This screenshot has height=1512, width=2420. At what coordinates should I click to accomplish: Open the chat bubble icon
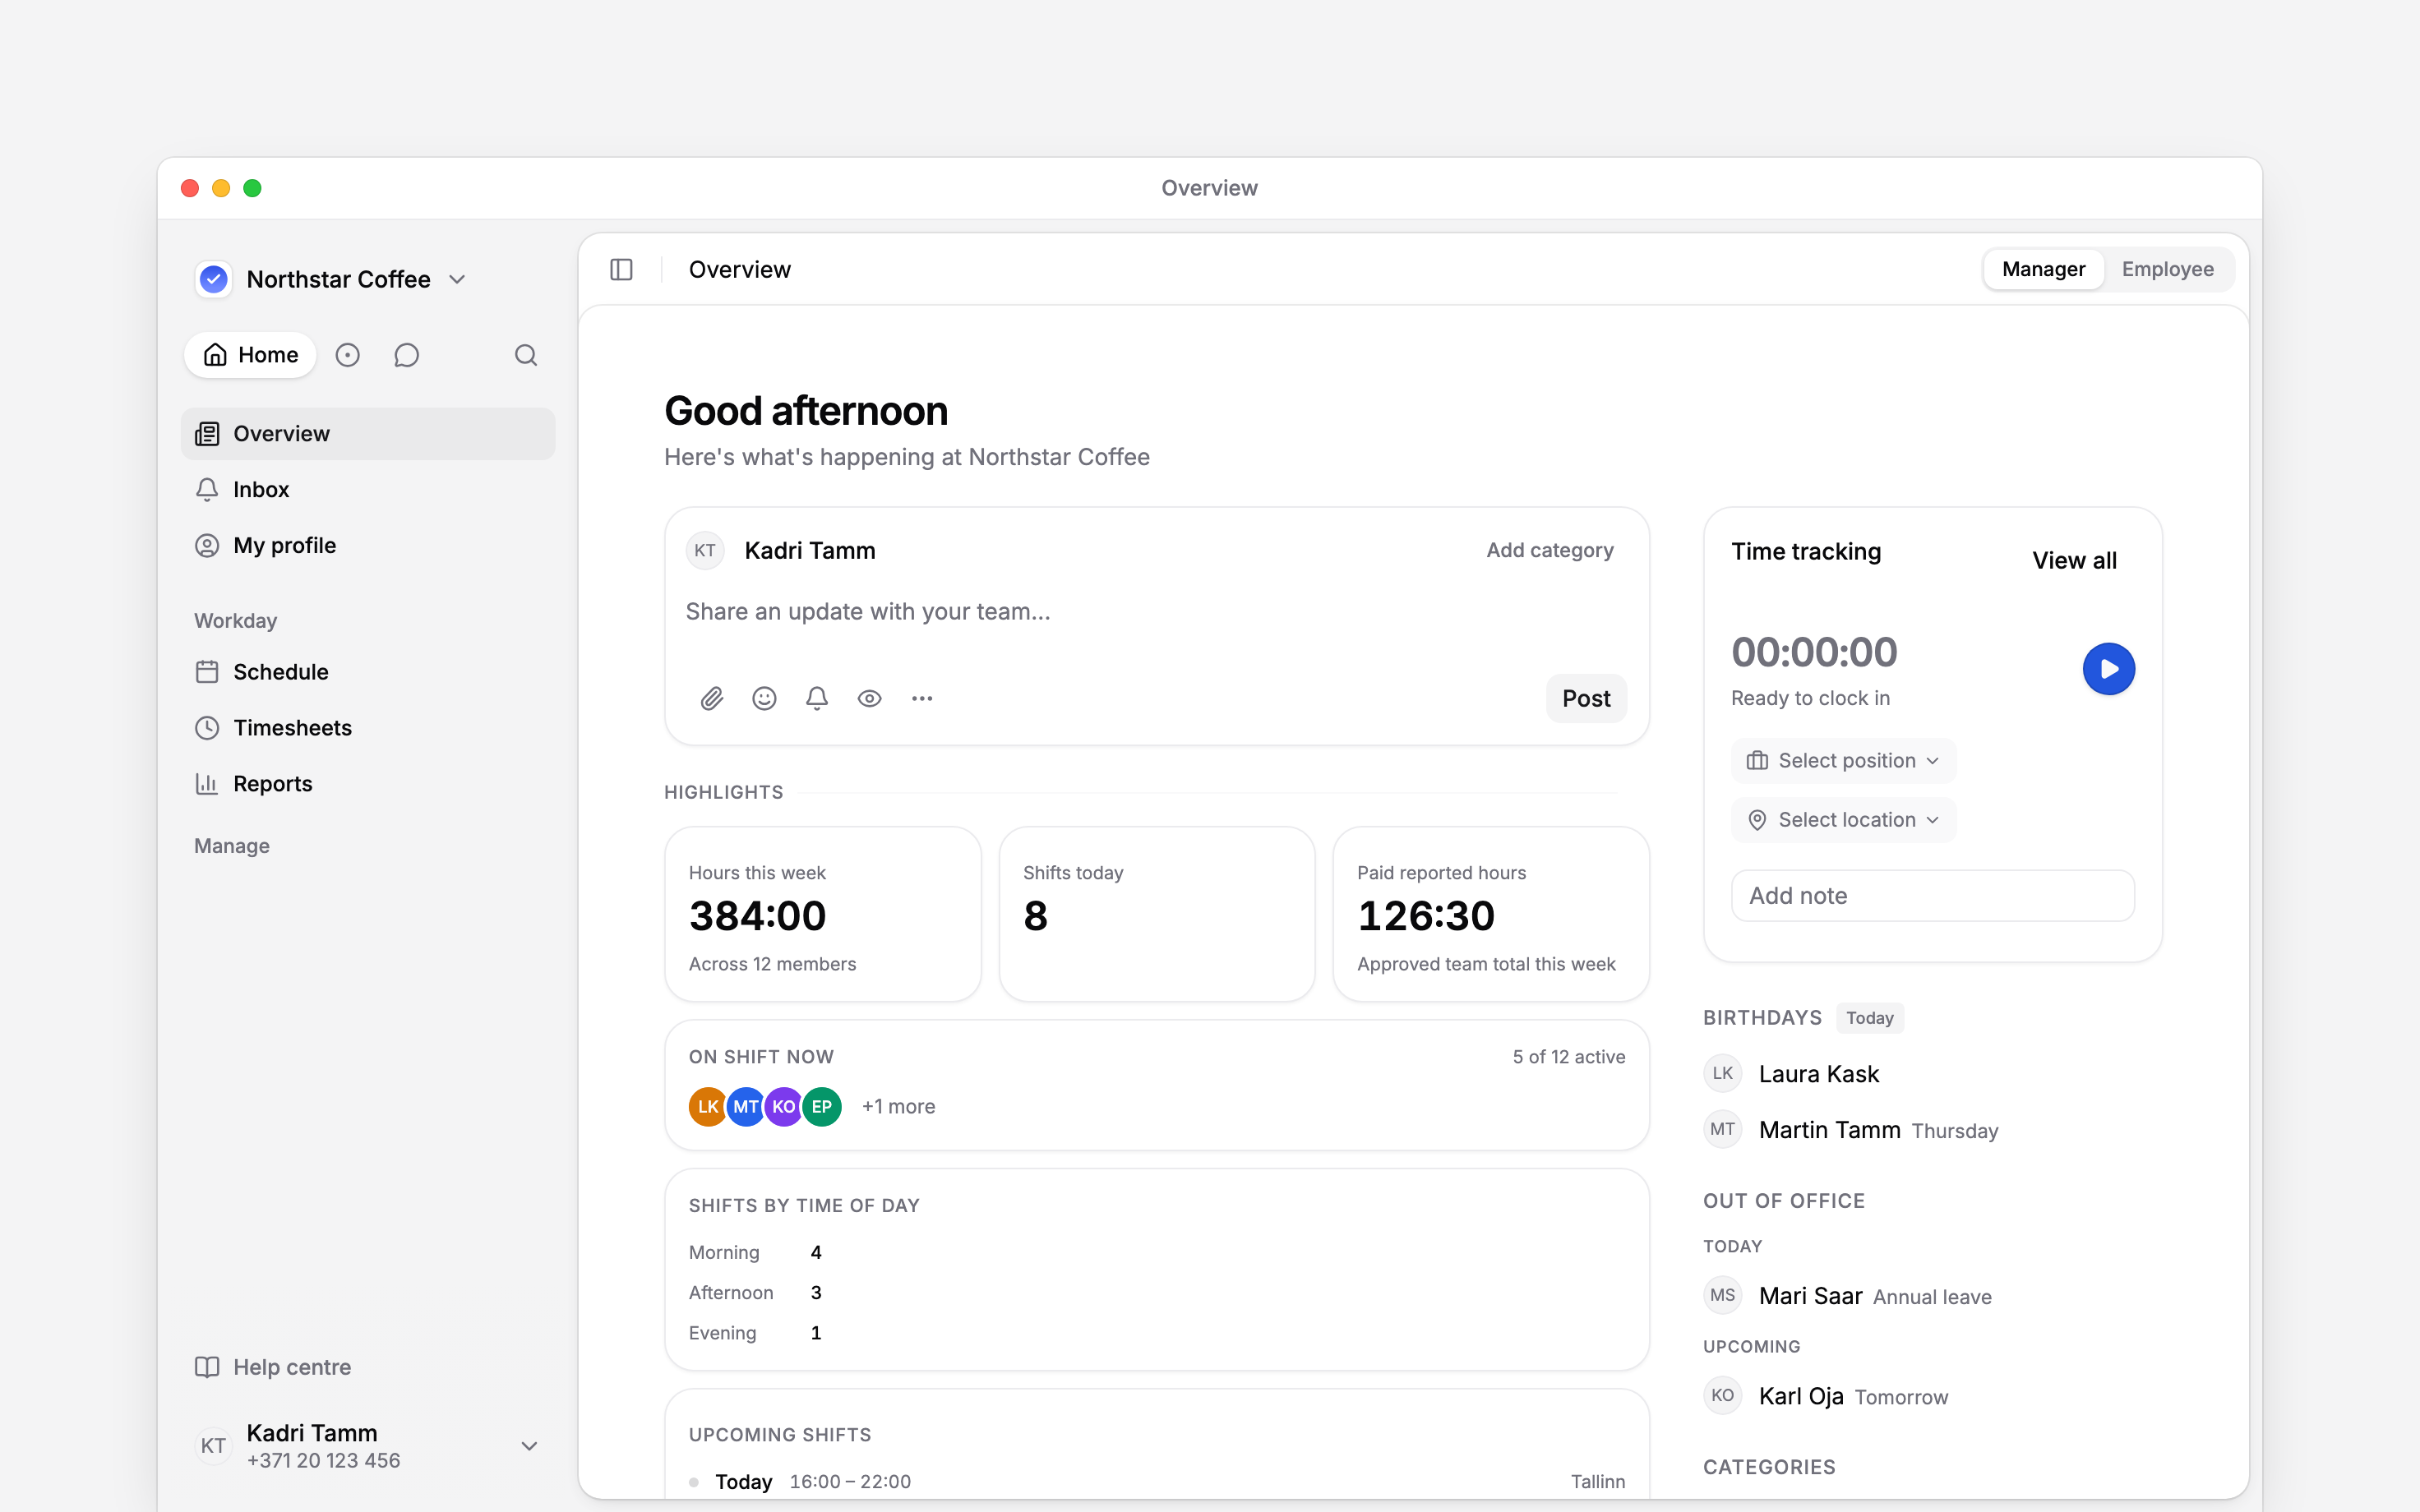coord(406,355)
